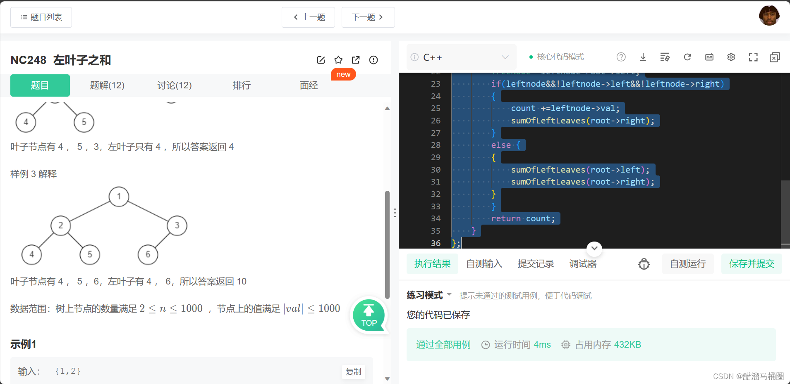Open keyboard shortcuts icon
Image resolution: width=790 pixels, height=384 pixels.
709,57
